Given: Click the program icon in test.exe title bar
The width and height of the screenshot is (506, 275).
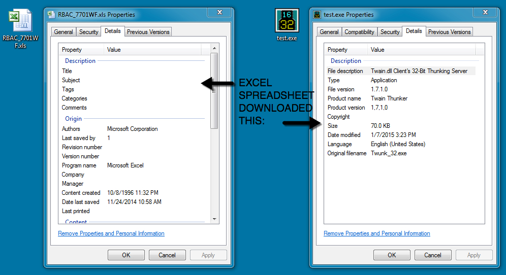Looking at the screenshot, I should [x=318, y=15].
